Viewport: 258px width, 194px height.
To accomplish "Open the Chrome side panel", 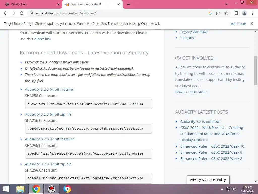I will (236, 13).
